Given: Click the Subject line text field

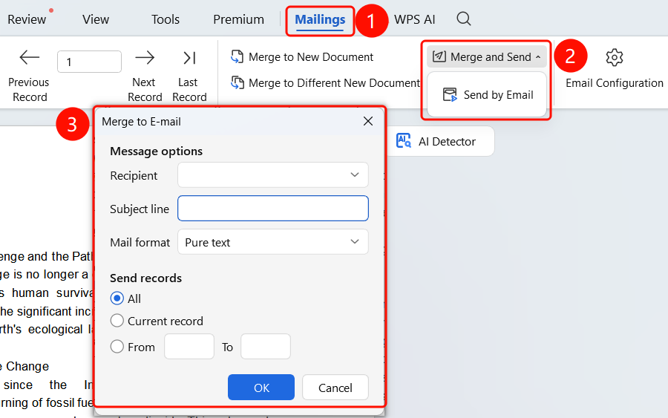Looking at the screenshot, I should pyautogui.click(x=273, y=209).
